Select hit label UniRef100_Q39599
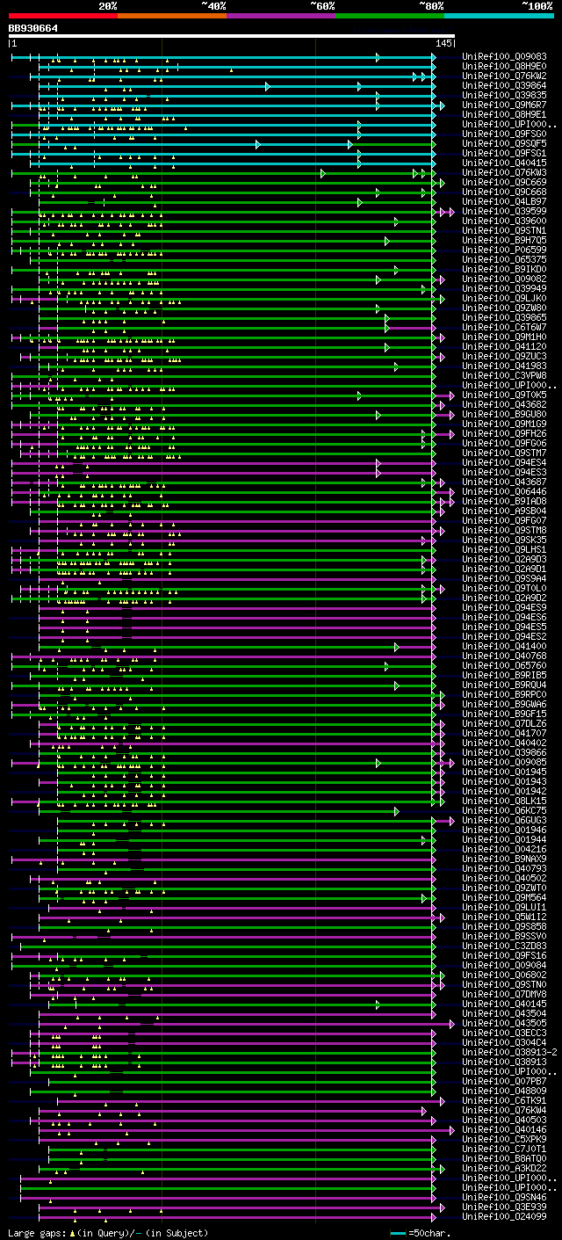The image size is (562, 1240). coord(504,211)
